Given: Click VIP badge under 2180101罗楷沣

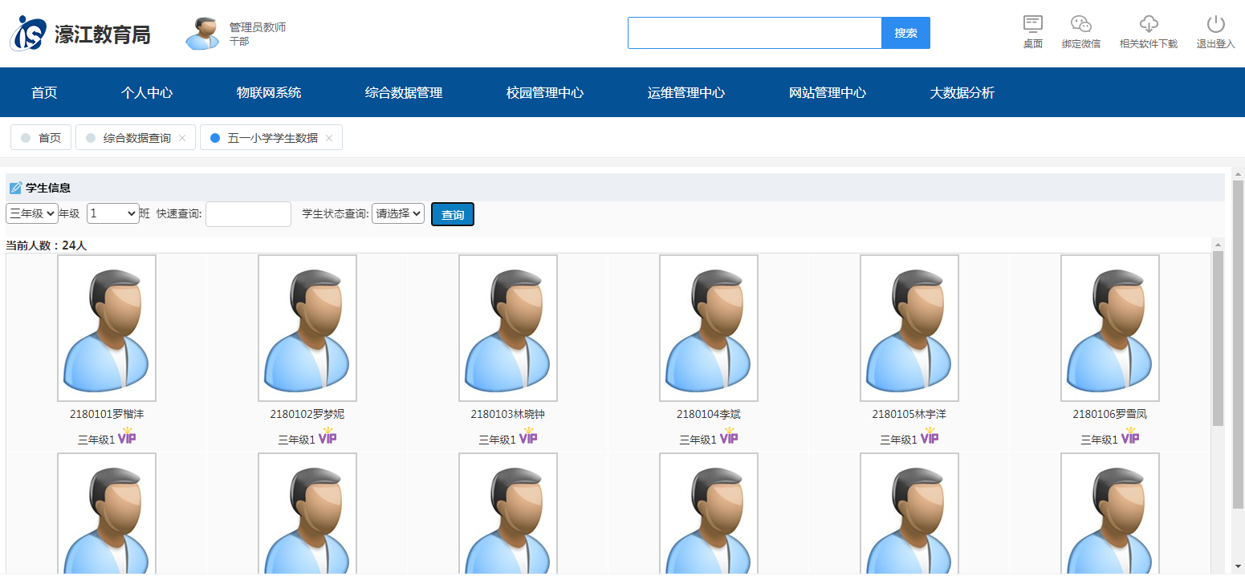Looking at the screenshot, I should tap(127, 436).
